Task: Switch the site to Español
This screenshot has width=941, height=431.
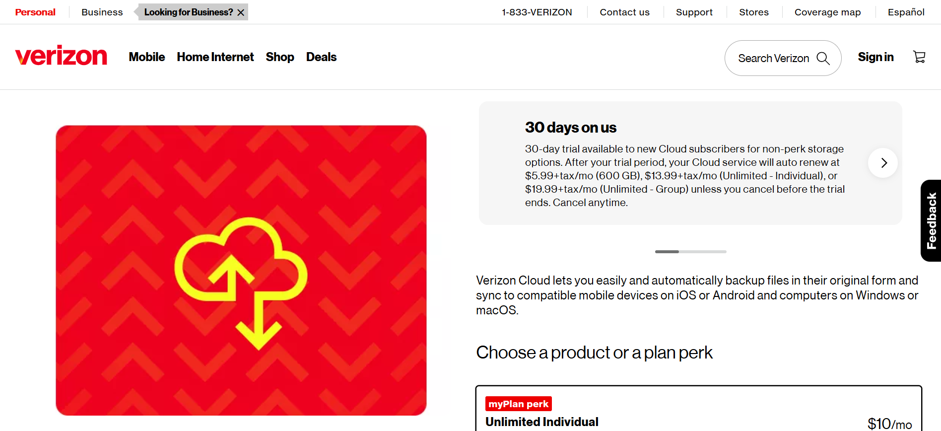Action: (x=905, y=11)
